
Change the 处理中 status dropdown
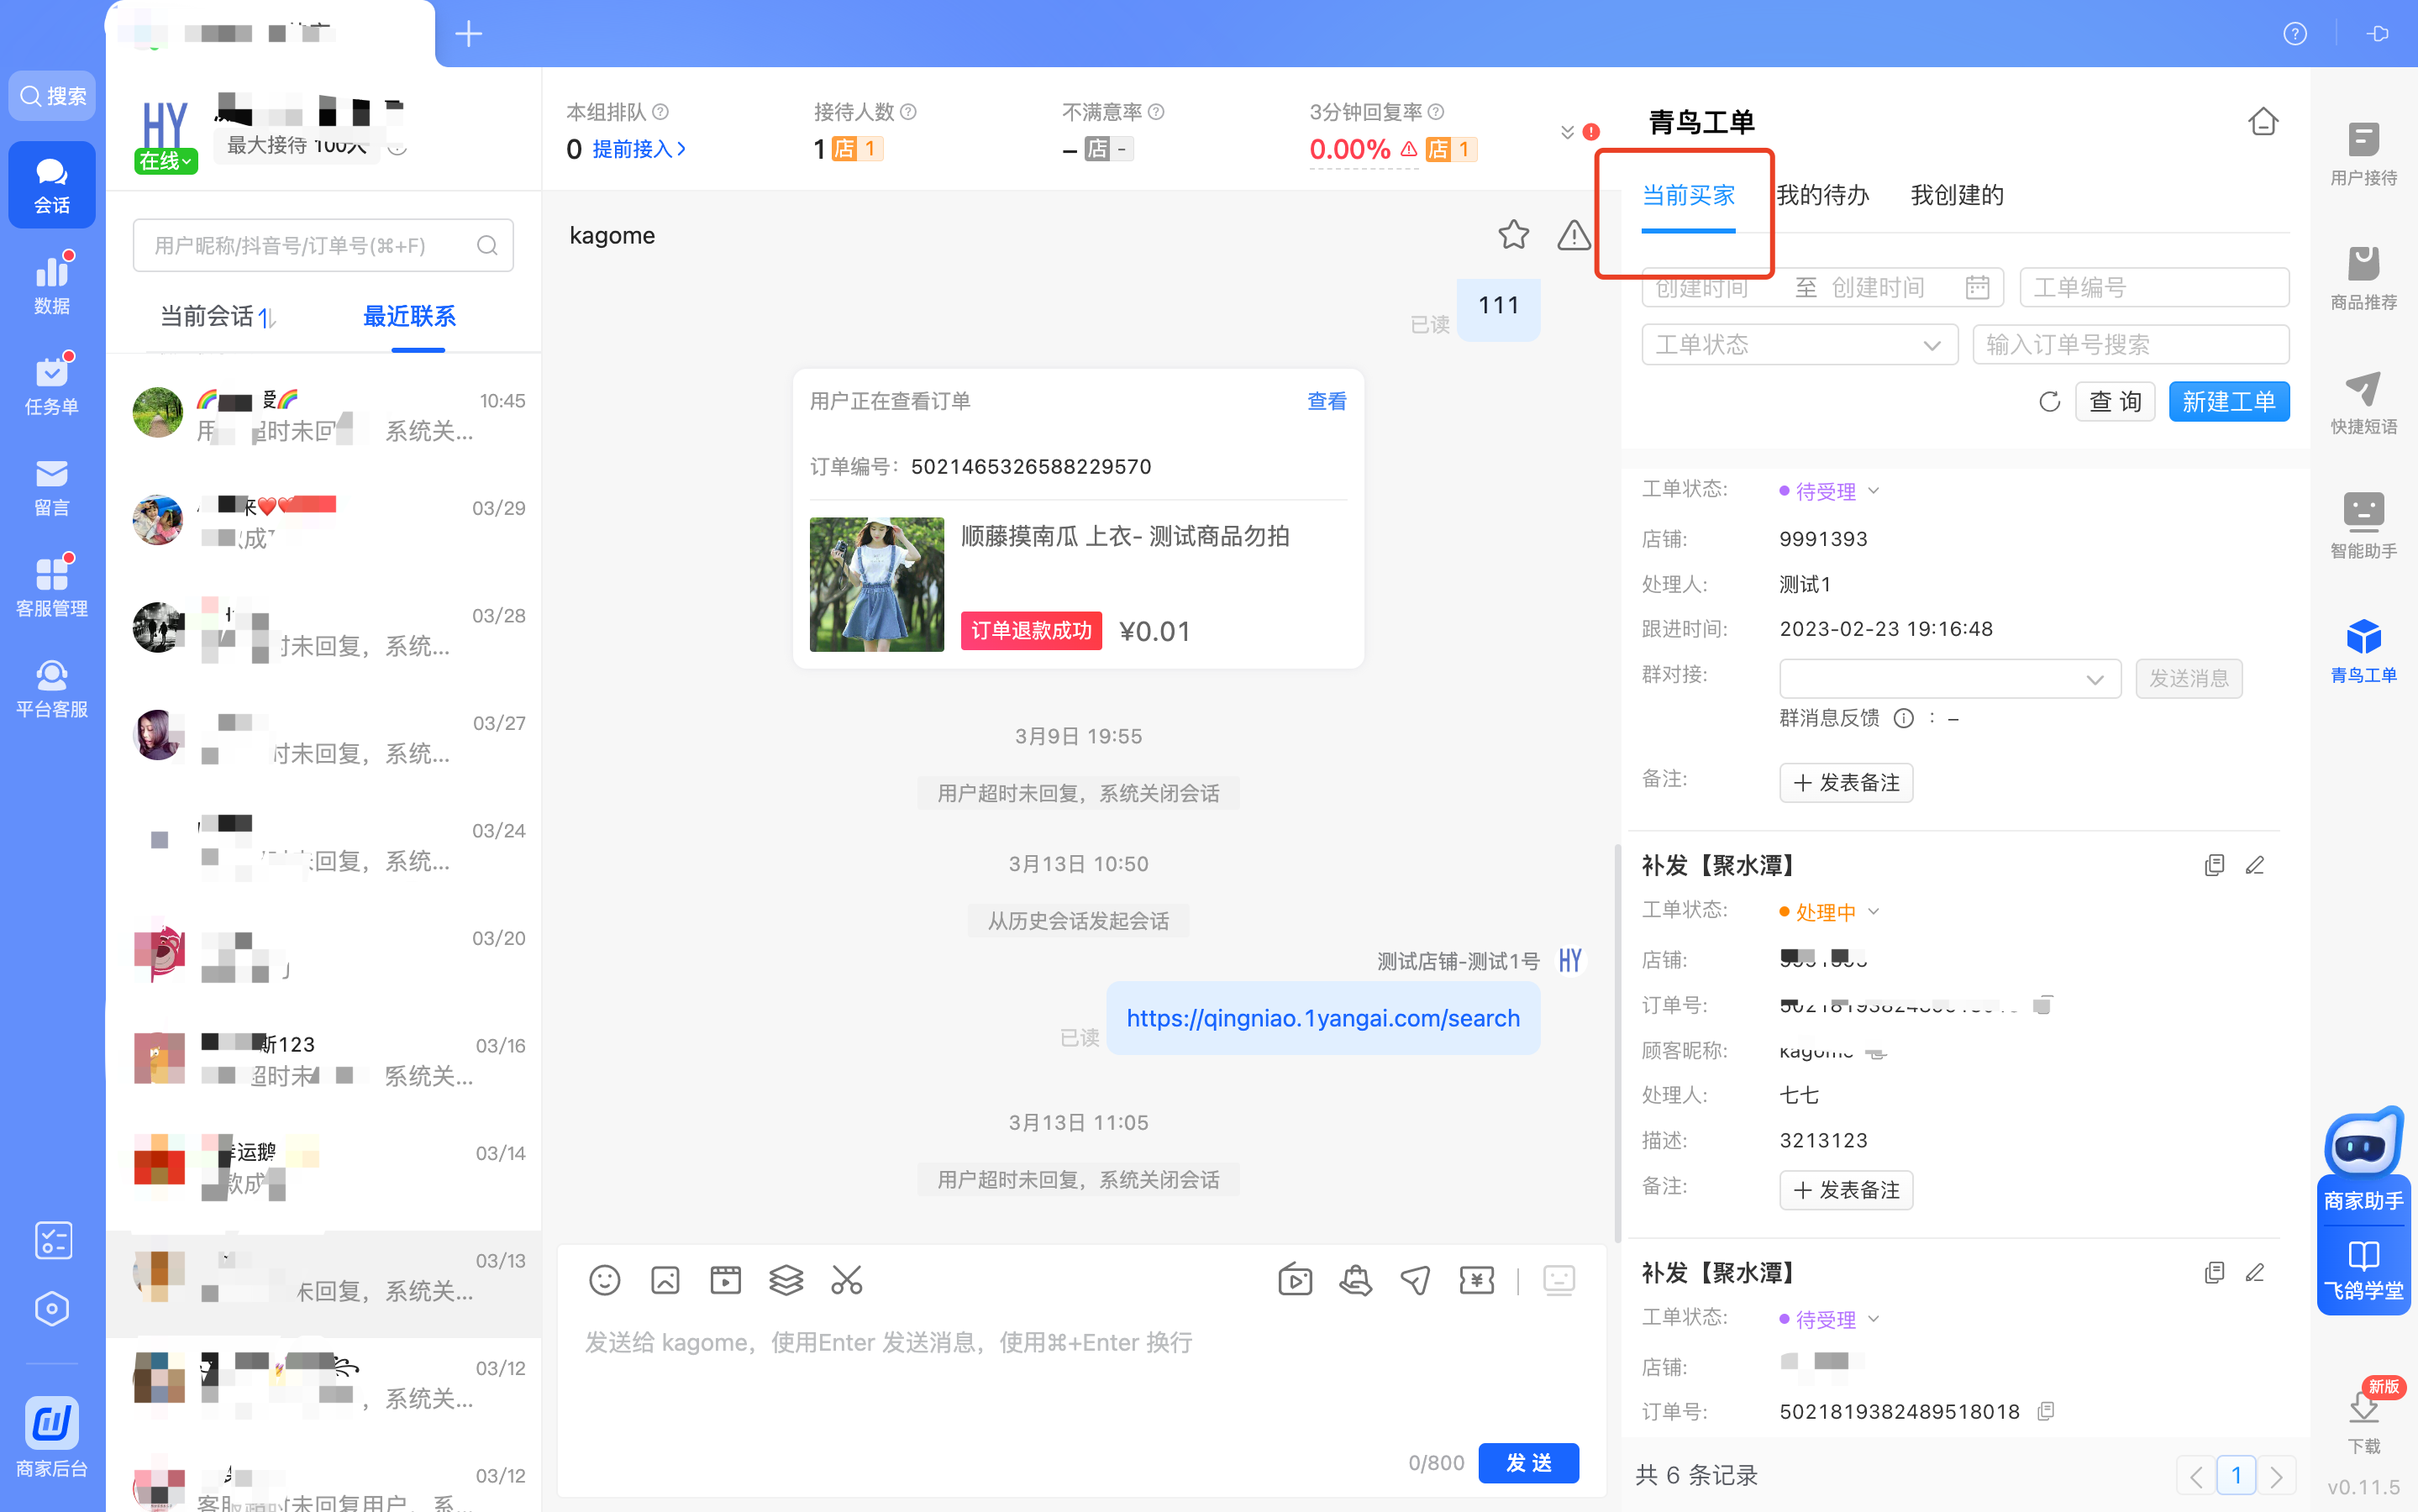coord(1829,912)
